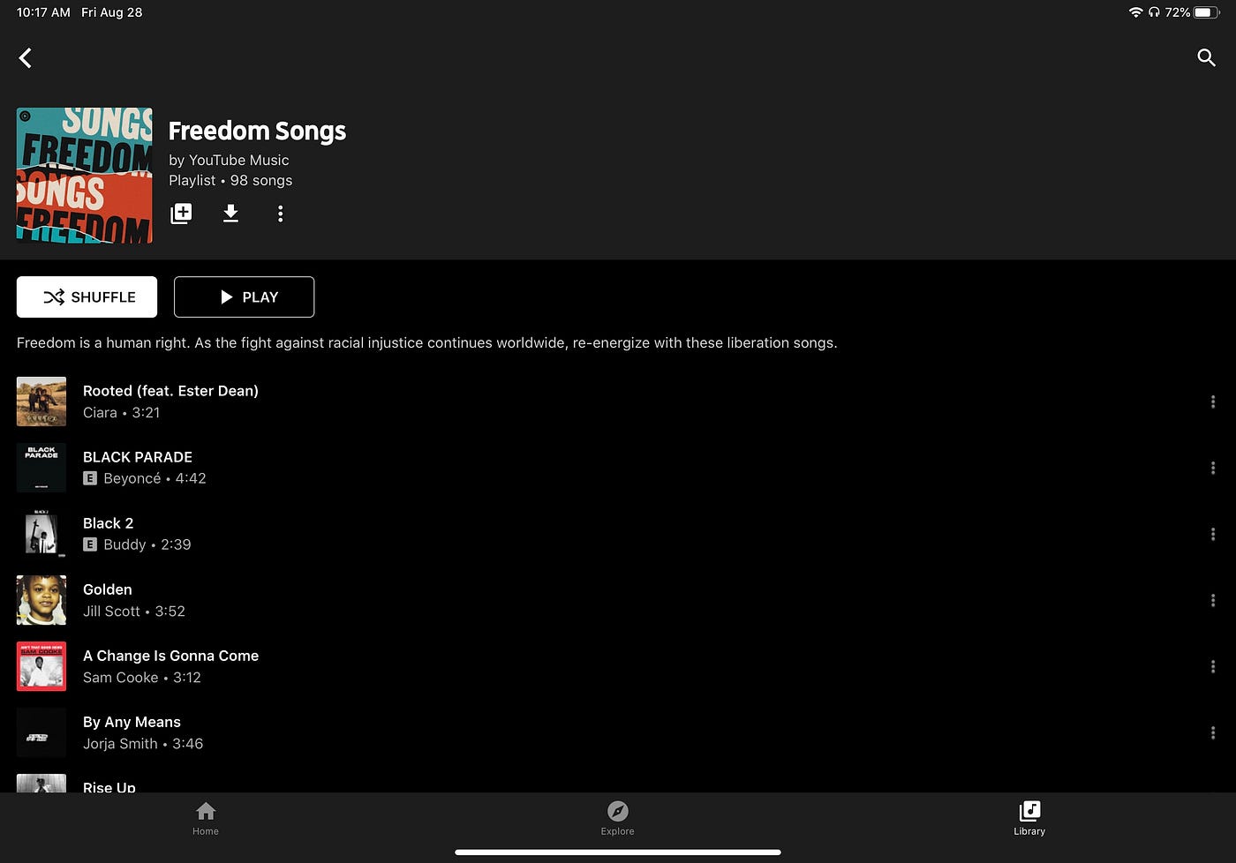Open options menu for By Any Means
1236x863 pixels.
[x=1212, y=732]
